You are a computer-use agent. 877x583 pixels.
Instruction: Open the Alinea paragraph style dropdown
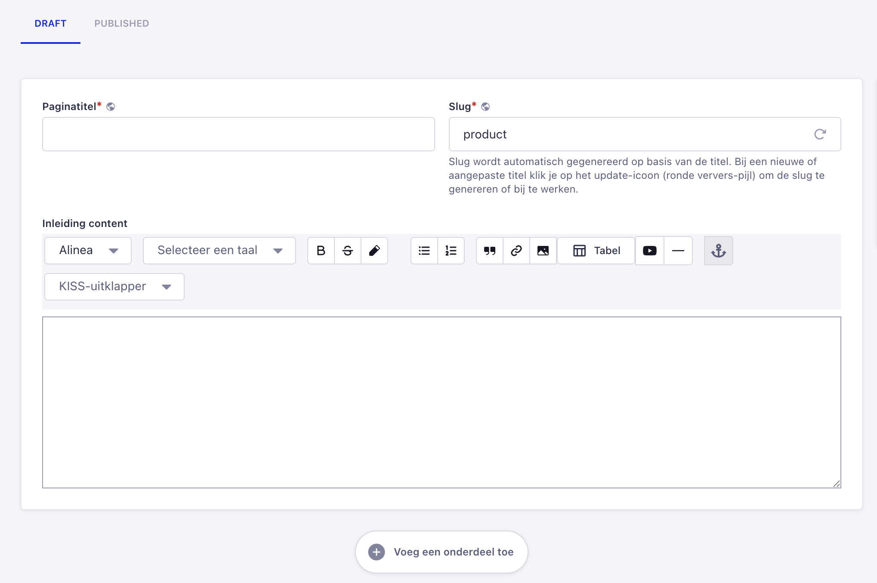88,251
